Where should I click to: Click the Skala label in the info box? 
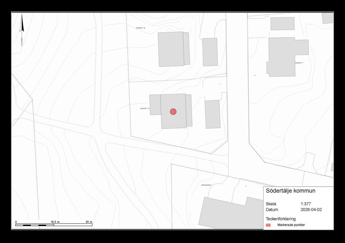tap(271, 204)
